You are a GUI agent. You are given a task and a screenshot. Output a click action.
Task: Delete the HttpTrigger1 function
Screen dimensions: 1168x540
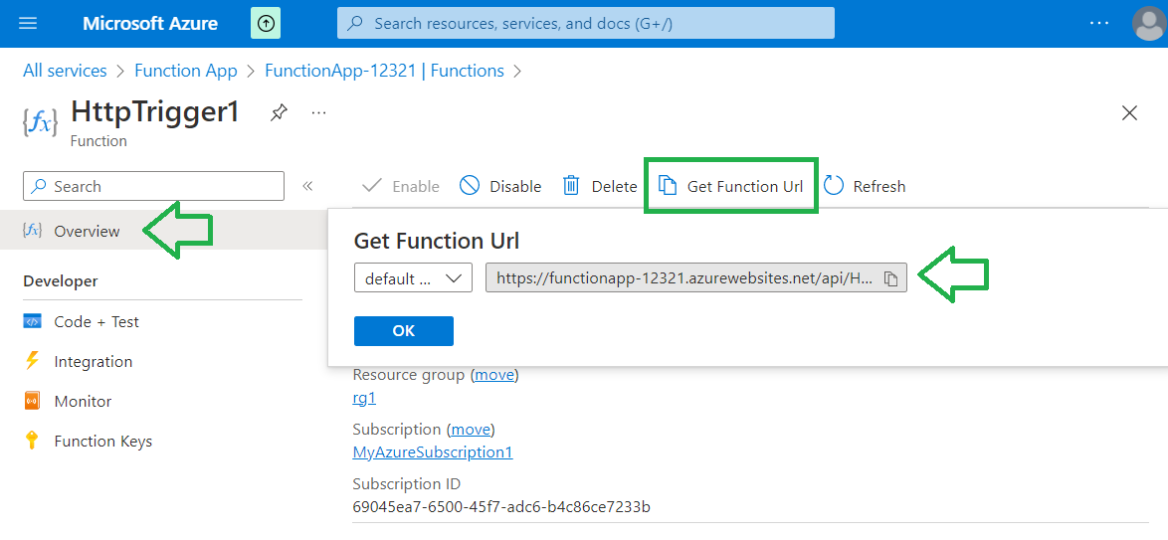coord(600,186)
